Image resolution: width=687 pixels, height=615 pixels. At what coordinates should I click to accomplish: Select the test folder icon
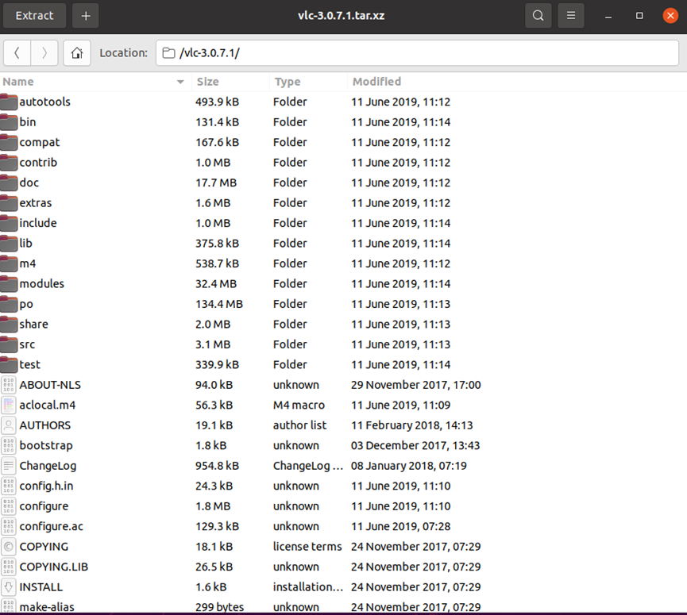tap(9, 364)
